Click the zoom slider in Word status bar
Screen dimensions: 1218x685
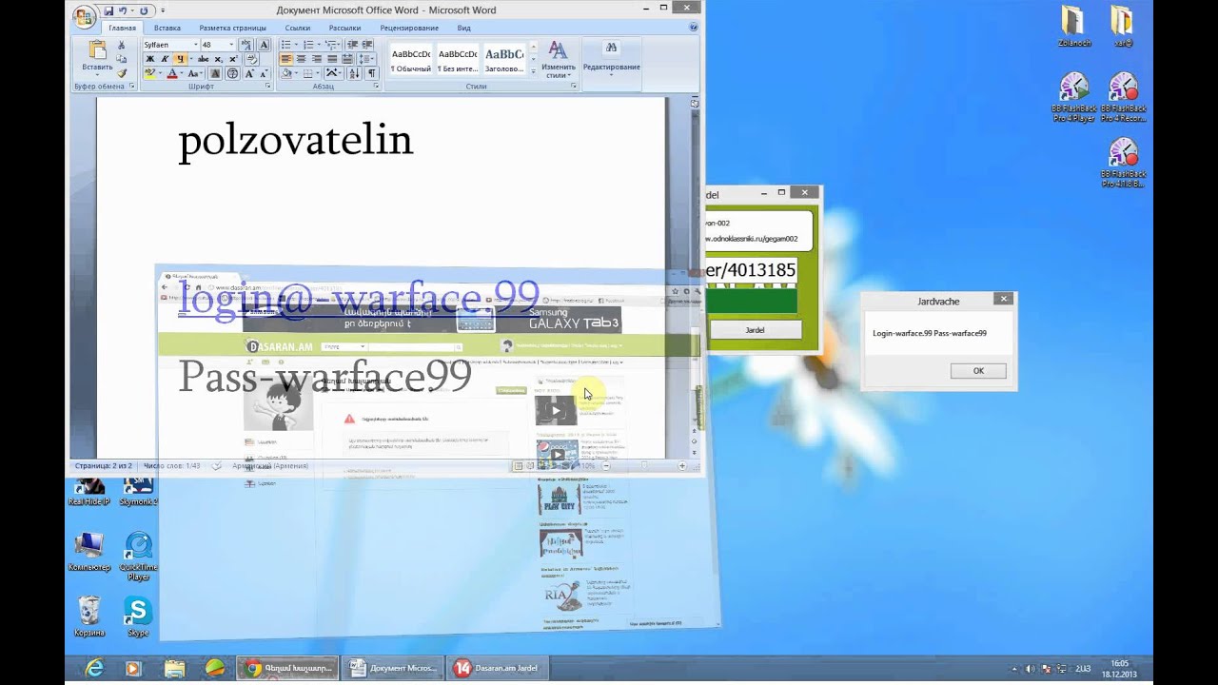(643, 466)
